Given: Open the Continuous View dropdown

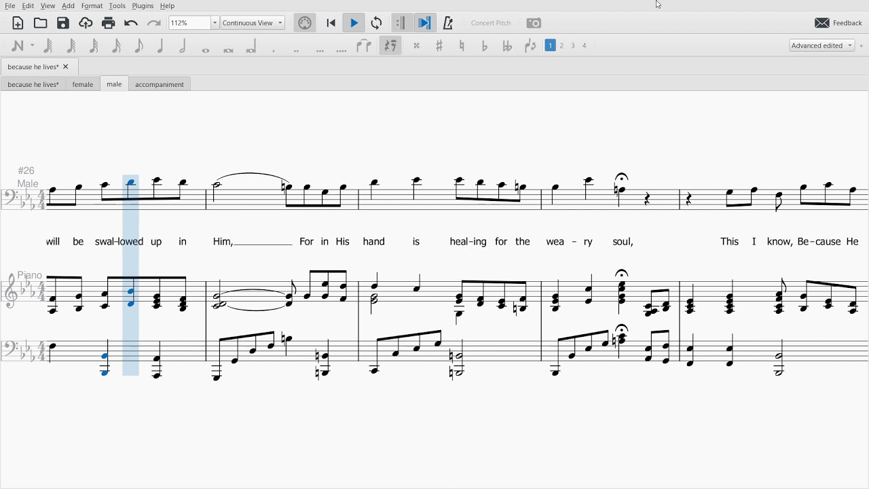Looking at the screenshot, I should (253, 23).
